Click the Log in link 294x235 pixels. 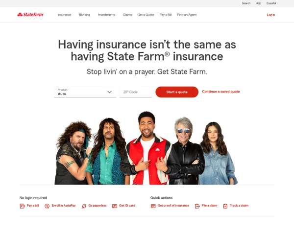point(271,15)
